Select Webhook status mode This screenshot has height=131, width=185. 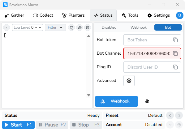139,27
